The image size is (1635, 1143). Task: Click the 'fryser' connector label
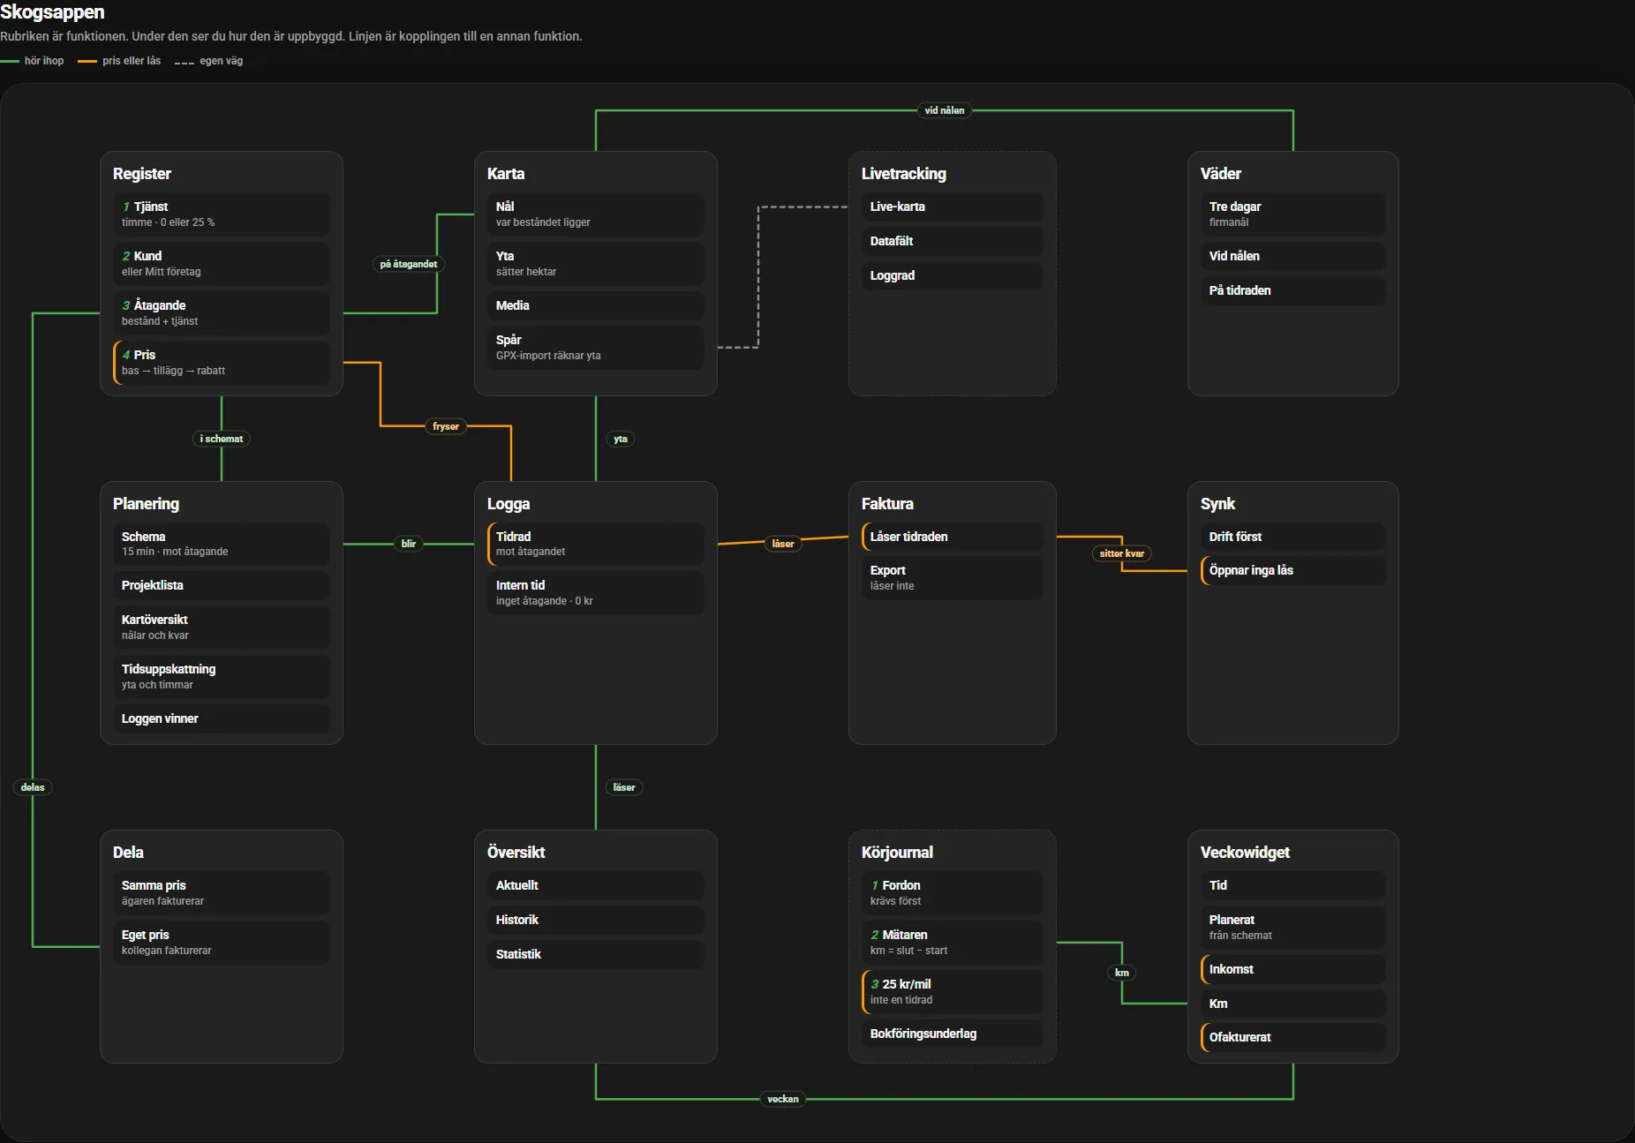[446, 426]
